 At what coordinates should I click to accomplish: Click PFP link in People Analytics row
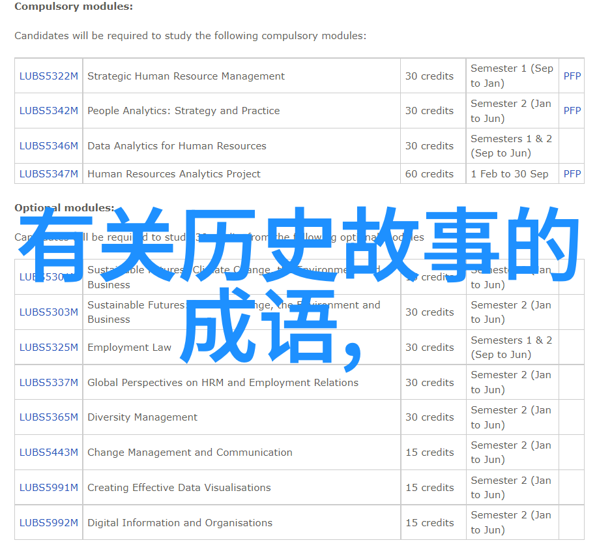point(572,111)
